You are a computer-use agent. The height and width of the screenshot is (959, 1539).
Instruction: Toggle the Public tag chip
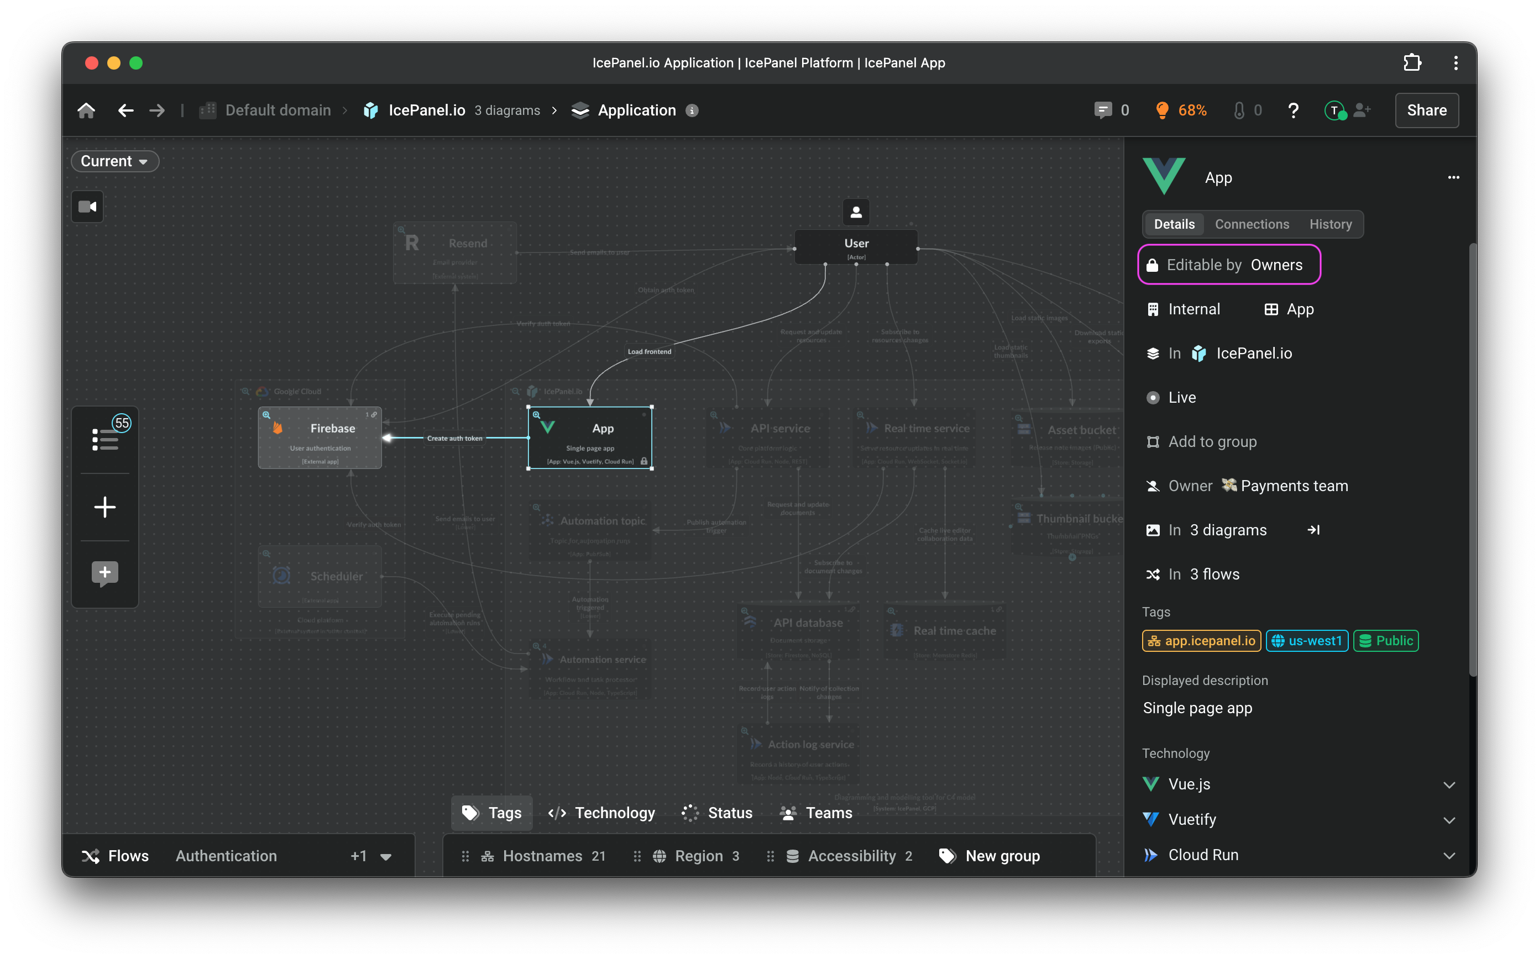click(x=1385, y=641)
